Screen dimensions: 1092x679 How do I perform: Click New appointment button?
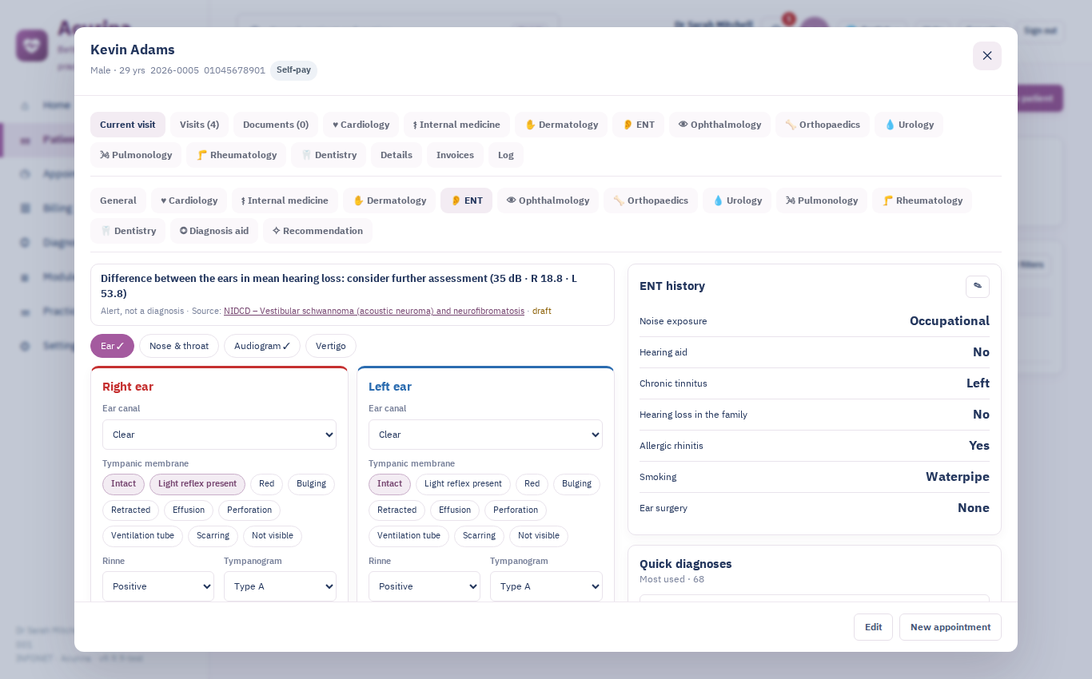tap(951, 627)
